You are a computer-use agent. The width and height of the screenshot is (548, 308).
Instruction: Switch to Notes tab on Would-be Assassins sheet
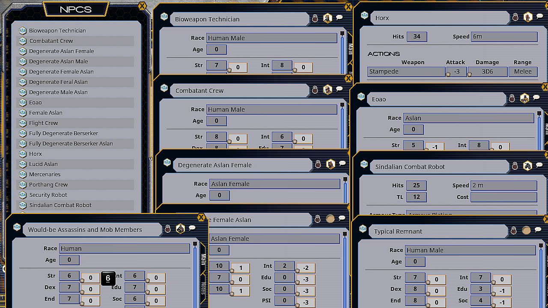(x=203, y=288)
